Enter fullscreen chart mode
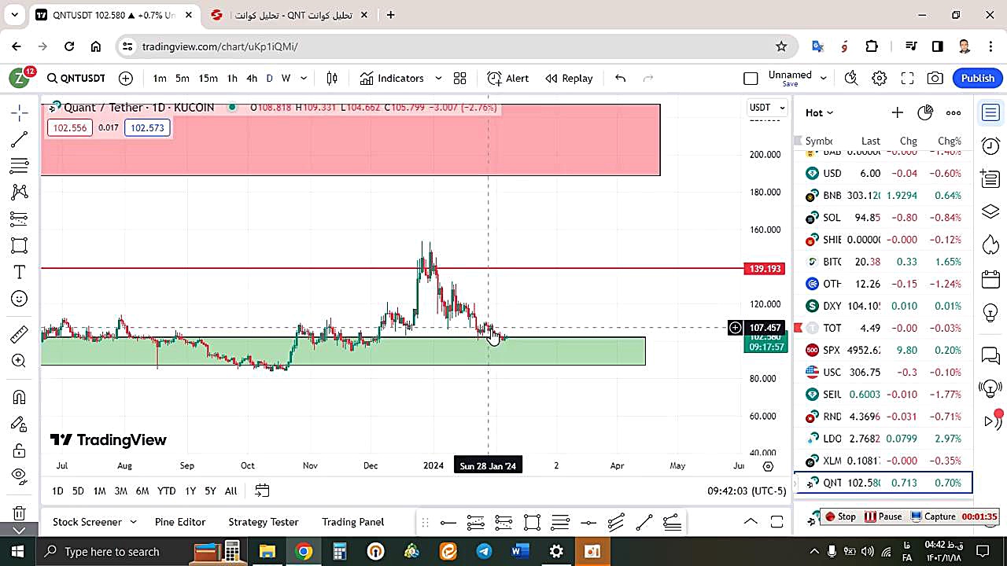The image size is (1007, 566). 907,78
